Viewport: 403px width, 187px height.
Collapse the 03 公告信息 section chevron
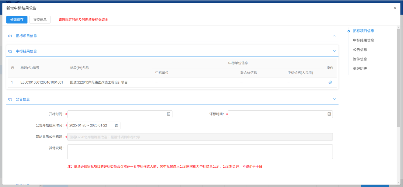[x=334, y=99]
